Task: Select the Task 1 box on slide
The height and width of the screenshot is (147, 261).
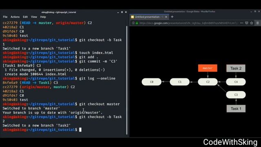Action: tap(236, 109)
